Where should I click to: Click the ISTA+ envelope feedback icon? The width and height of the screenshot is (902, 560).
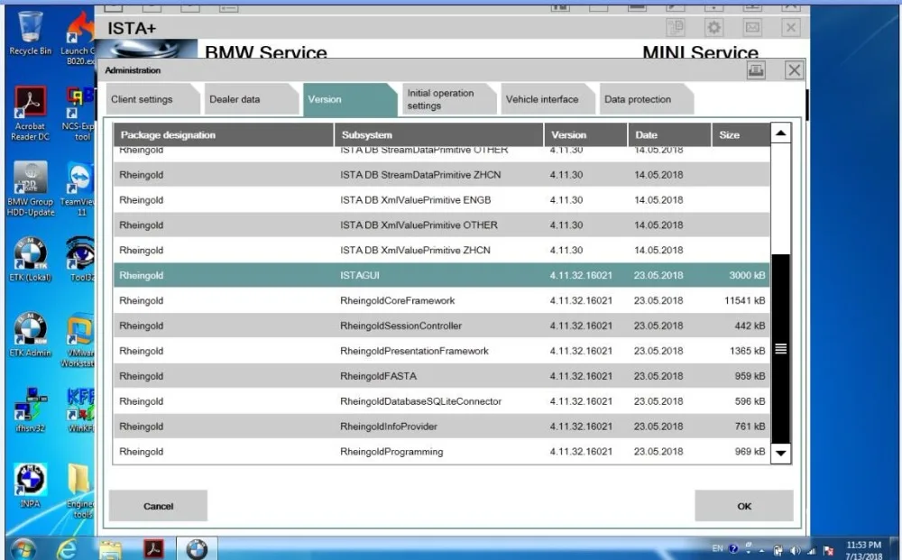click(752, 27)
